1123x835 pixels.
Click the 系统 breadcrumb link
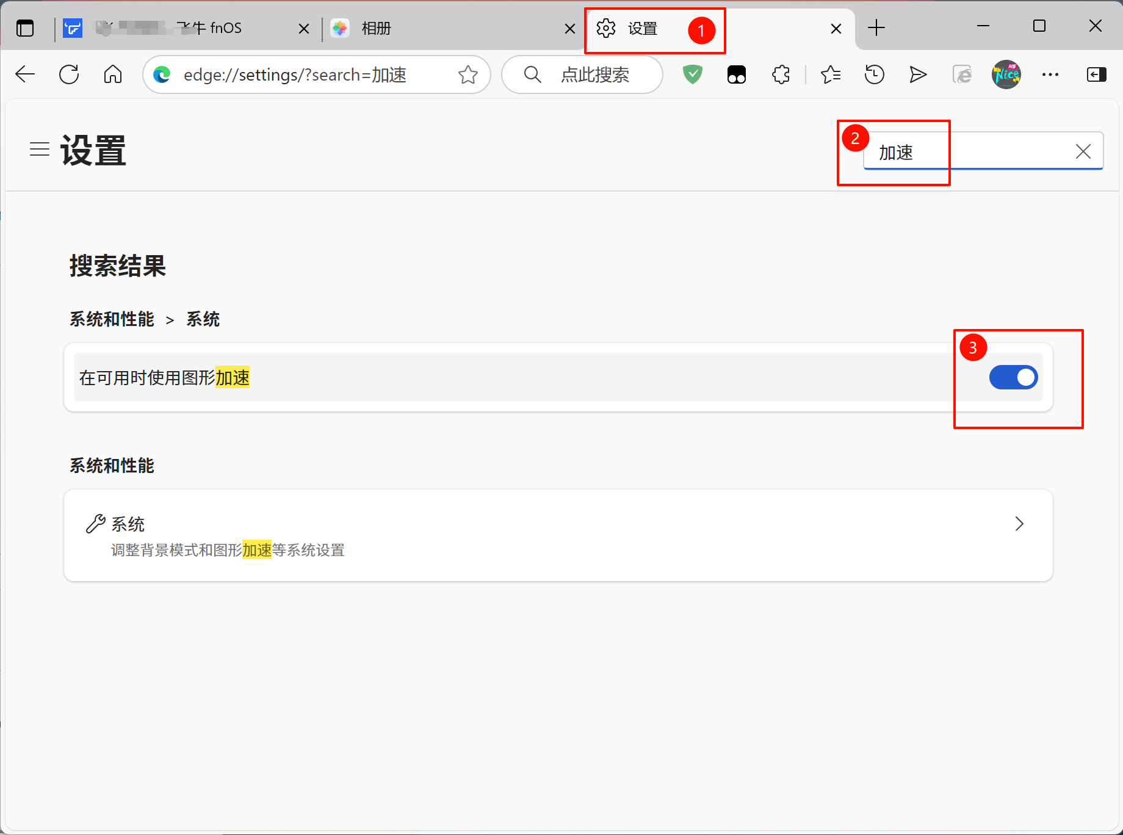tap(203, 319)
